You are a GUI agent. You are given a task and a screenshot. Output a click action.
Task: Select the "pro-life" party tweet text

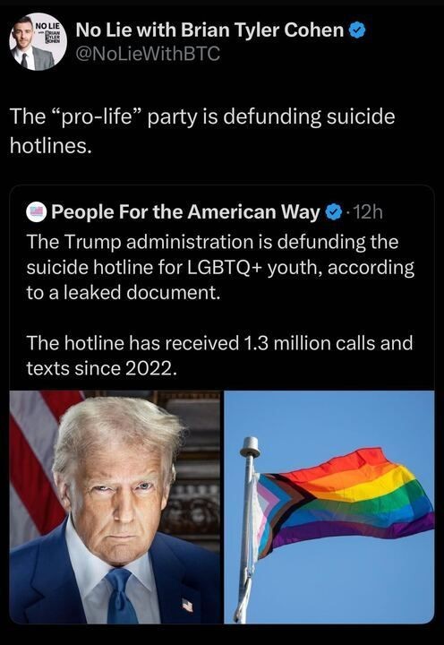202,131
